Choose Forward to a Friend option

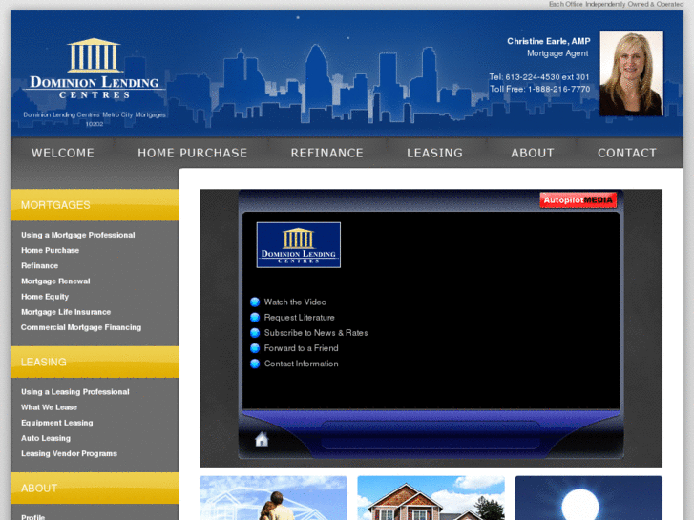301,348
